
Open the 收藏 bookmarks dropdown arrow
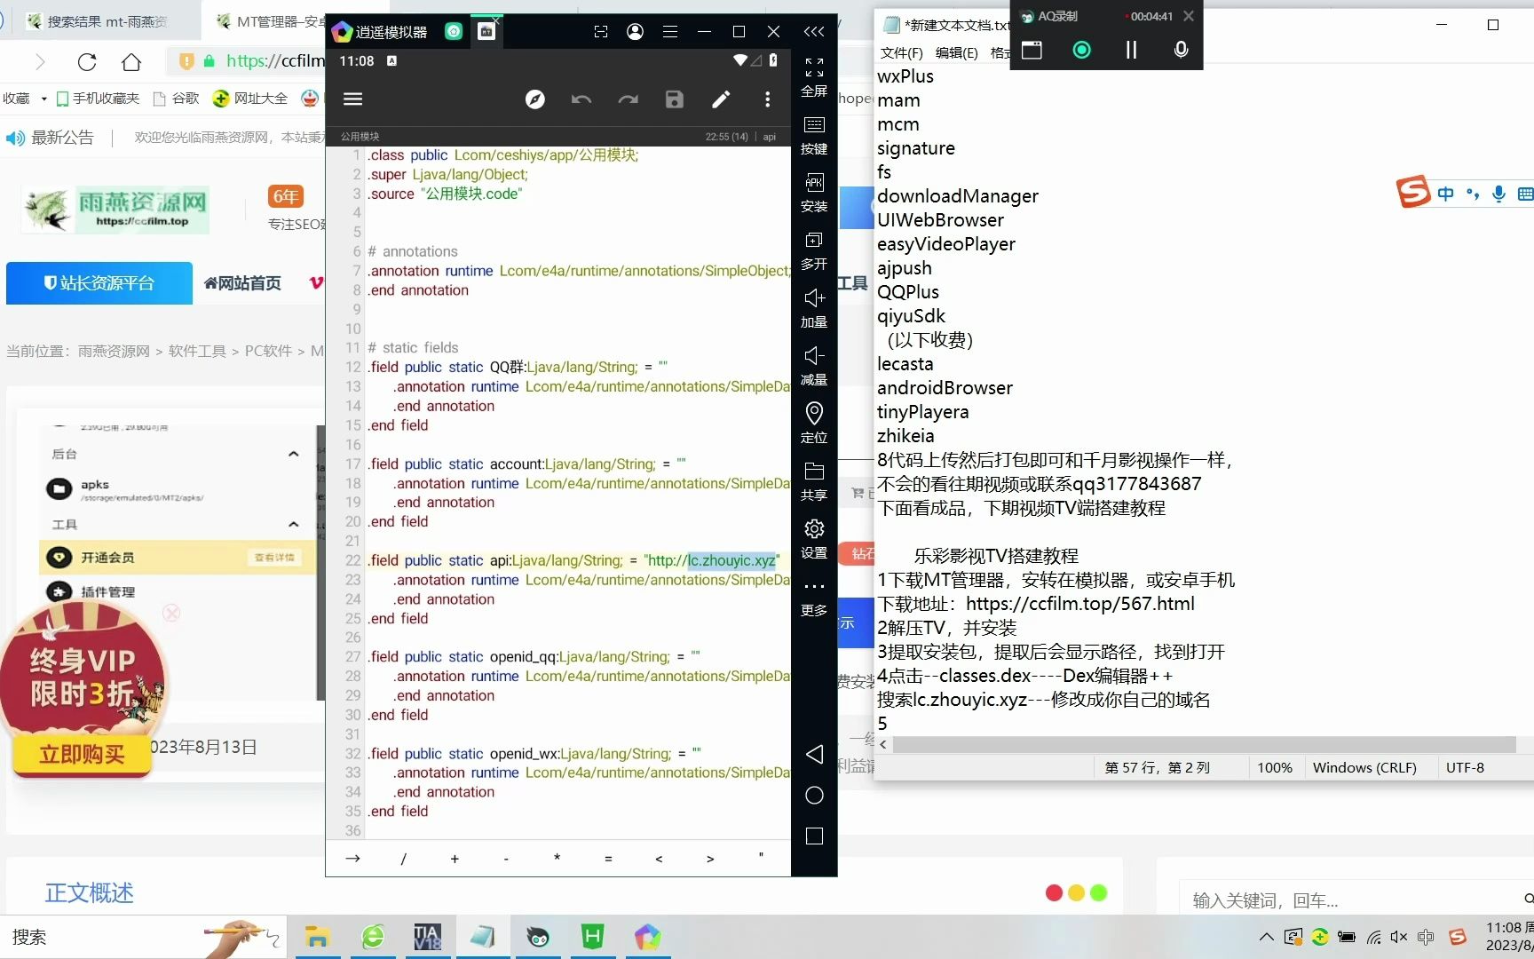(43, 99)
